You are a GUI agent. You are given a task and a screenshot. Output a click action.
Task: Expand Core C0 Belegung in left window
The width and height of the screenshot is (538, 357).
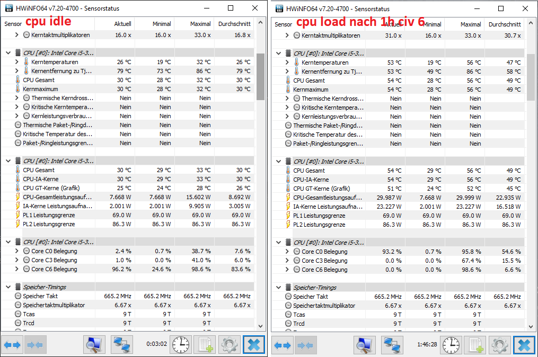tap(16, 251)
